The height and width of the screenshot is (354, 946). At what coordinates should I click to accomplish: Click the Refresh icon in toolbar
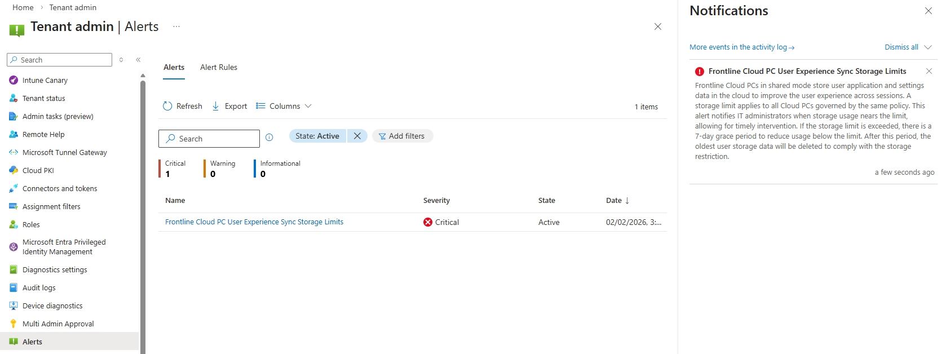click(x=167, y=106)
